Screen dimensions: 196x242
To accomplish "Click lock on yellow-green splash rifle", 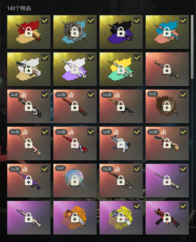I will coord(121,69).
